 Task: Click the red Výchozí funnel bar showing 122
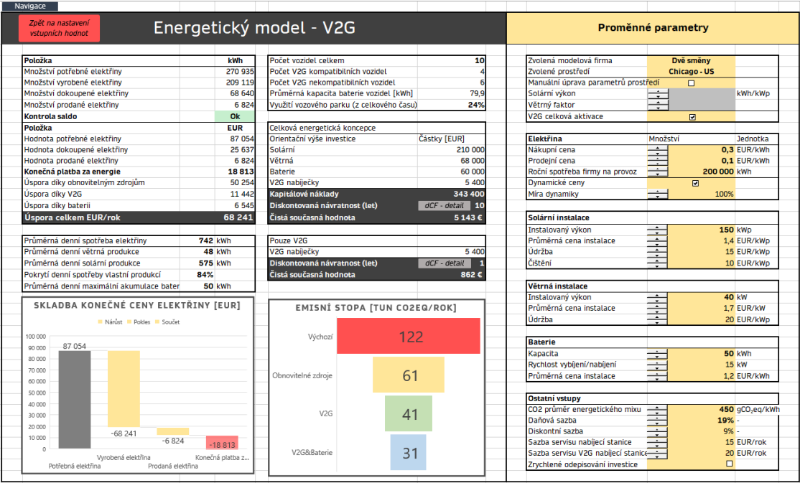point(408,336)
